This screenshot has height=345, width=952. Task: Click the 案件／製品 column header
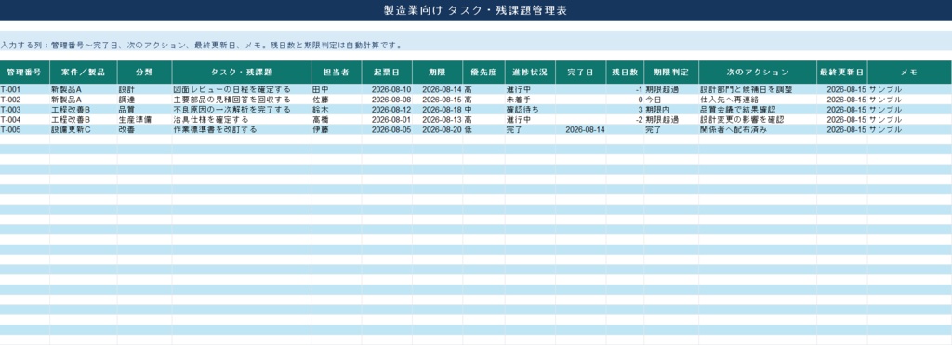pos(83,72)
